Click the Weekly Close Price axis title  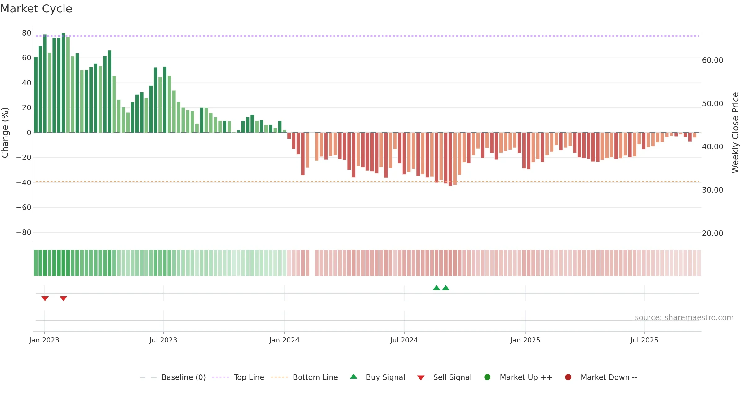pos(735,133)
